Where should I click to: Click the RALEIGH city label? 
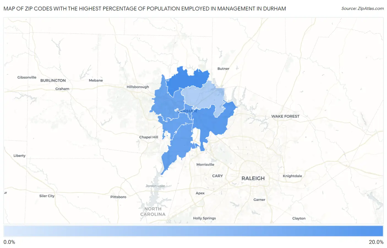pyautogui.click(x=253, y=178)
